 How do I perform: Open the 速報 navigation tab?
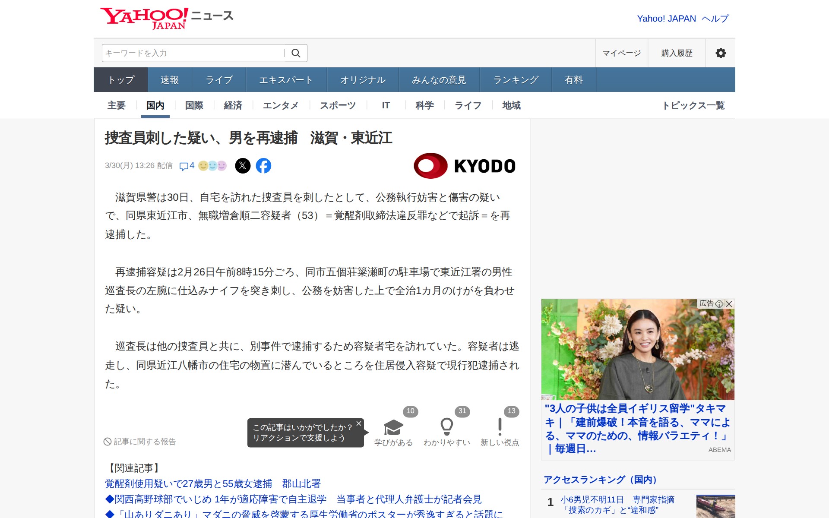(x=170, y=80)
